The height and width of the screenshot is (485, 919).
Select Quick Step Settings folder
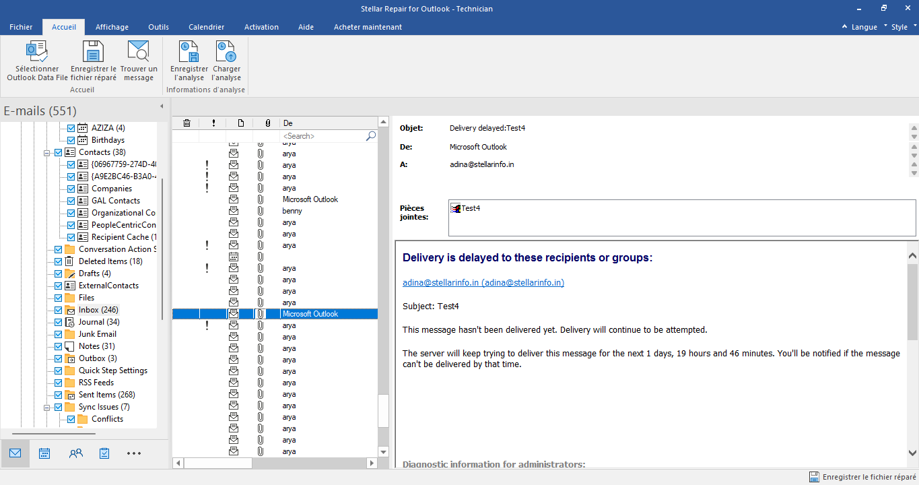point(113,370)
